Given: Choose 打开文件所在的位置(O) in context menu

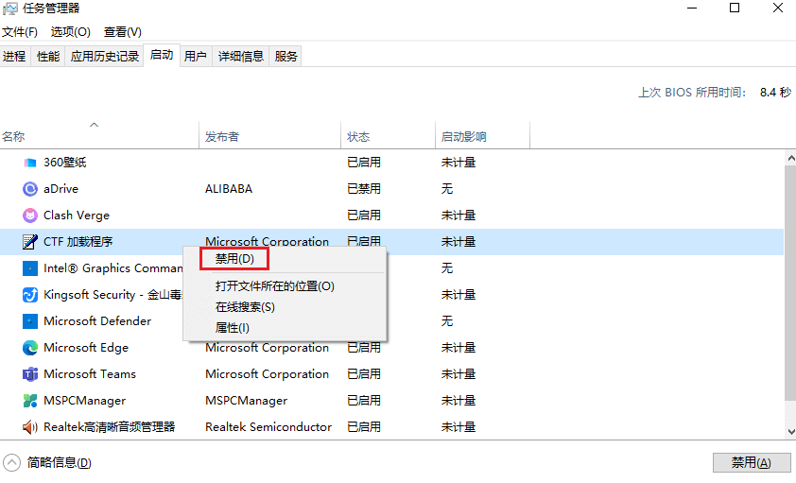Looking at the screenshot, I should (x=275, y=286).
